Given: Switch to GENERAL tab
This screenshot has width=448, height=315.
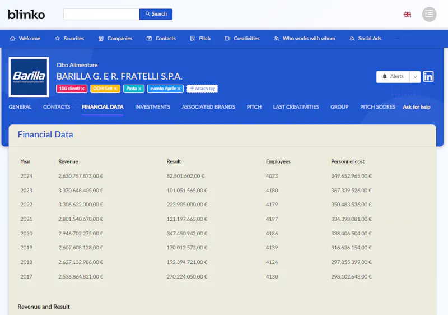Looking at the screenshot, I should tap(20, 107).
